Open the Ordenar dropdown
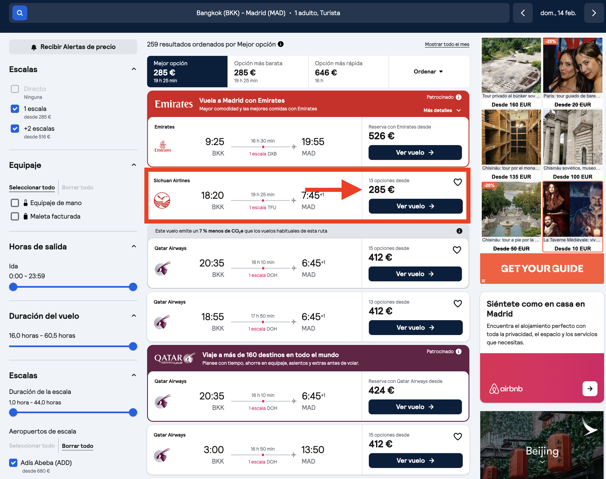Image resolution: width=606 pixels, height=479 pixels. 428,72
